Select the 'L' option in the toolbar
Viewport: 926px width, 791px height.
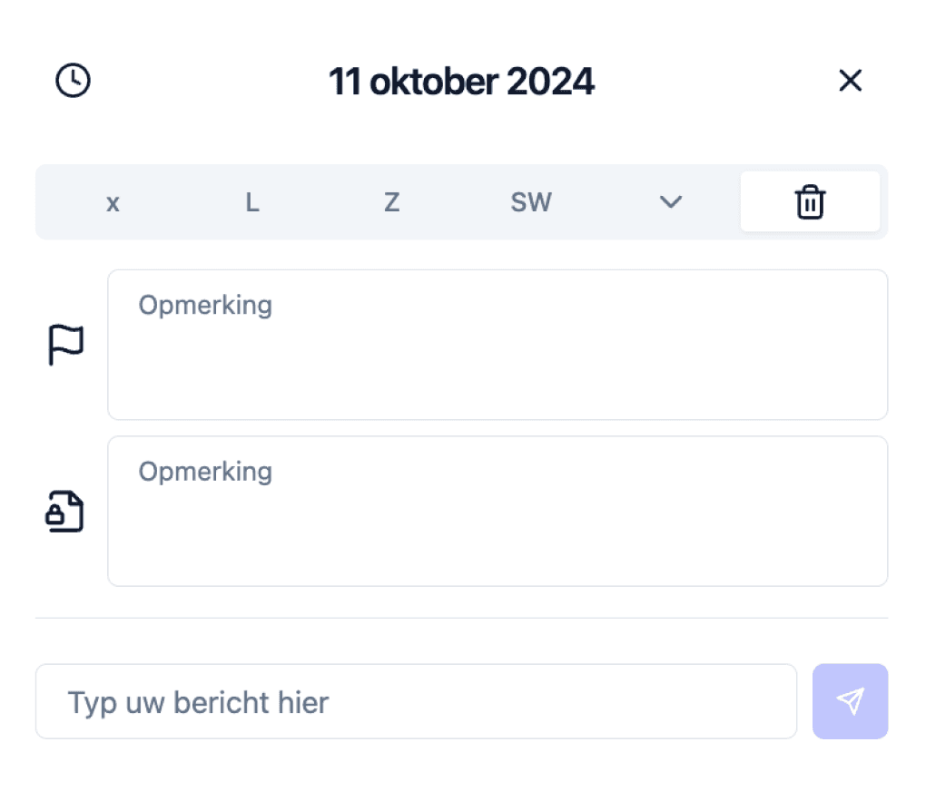pos(251,202)
